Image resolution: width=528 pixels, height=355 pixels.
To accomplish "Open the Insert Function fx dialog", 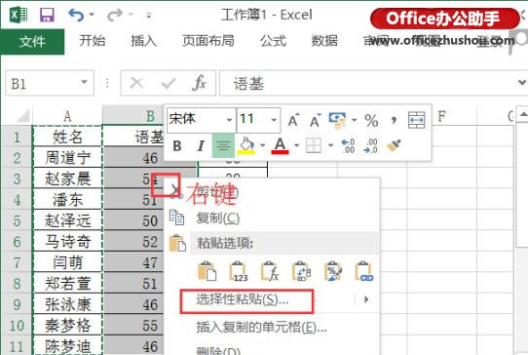I will 199,83.
